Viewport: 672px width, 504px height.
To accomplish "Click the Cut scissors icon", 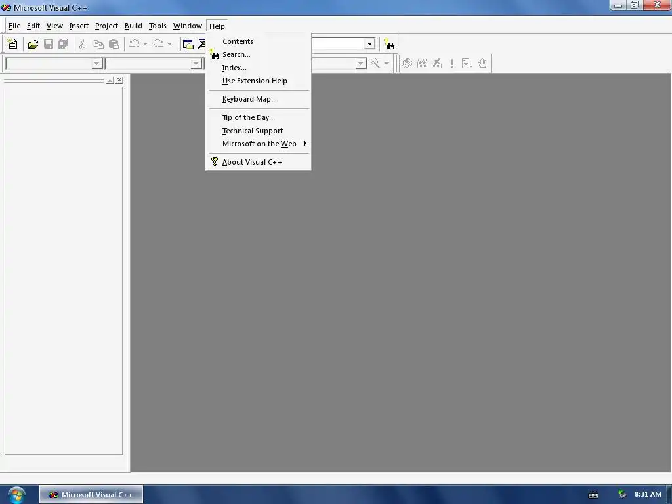I will [82, 44].
